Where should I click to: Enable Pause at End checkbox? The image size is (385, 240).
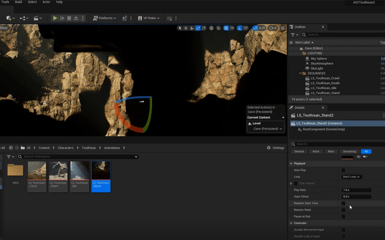(343, 216)
